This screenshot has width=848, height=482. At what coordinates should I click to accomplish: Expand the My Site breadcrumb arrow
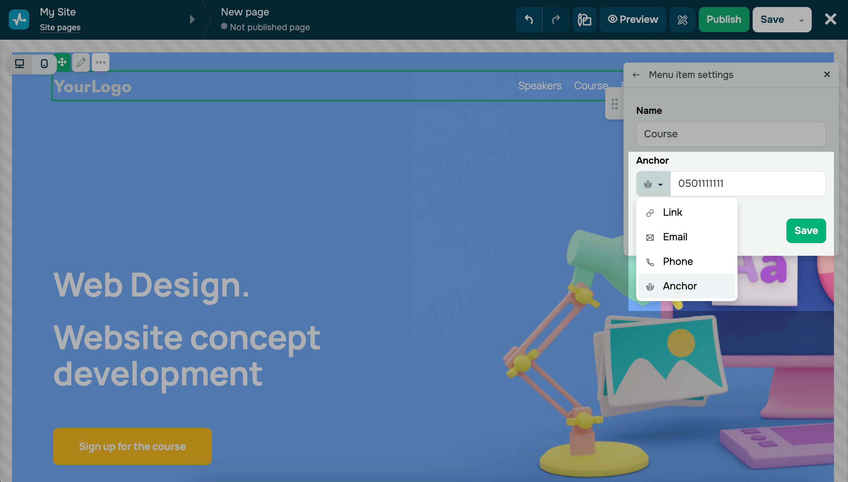[x=192, y=19]
